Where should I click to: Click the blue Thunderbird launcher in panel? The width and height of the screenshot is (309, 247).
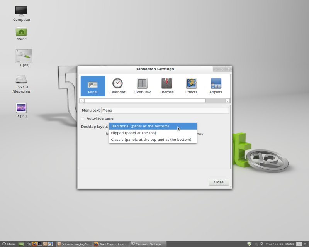(x=51, y=244)
